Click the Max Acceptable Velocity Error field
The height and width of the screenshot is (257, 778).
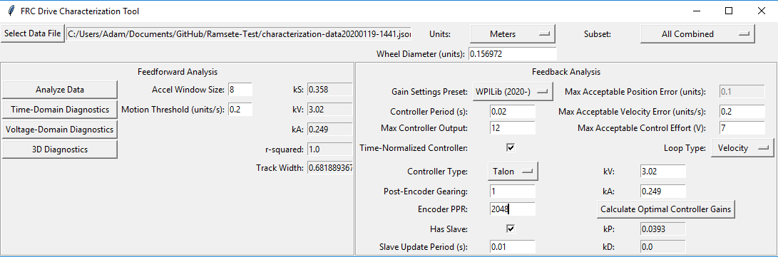(742, 112)
